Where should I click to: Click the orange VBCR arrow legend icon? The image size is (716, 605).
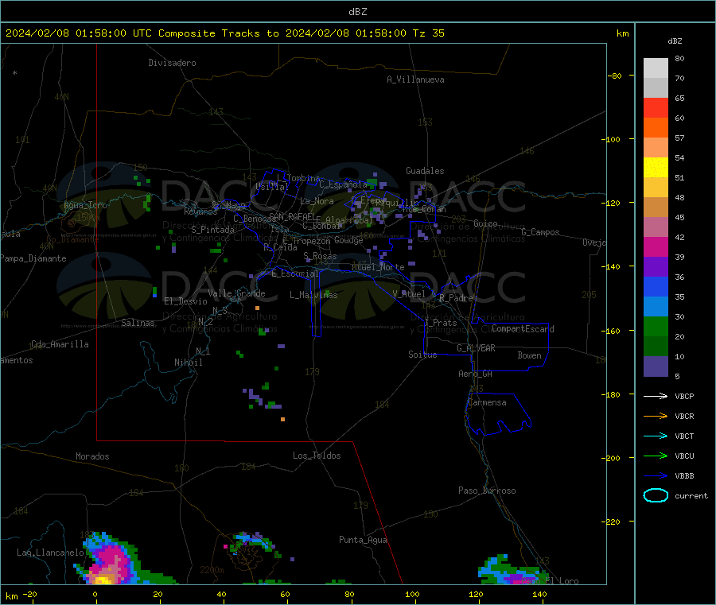tap(656, 416)
